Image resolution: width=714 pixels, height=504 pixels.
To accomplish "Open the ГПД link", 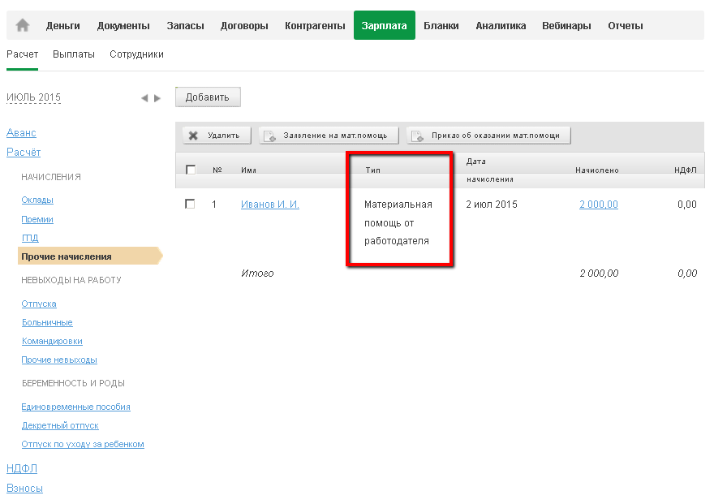I will 30,238.
